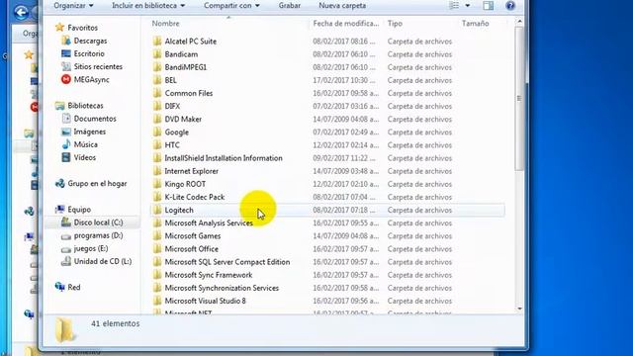
Task: Select K-Lite Codec Pack folder name
Action: [194, 197]
